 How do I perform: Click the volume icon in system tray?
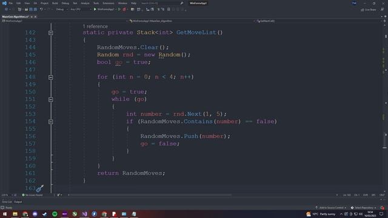[x=361, y=214]
